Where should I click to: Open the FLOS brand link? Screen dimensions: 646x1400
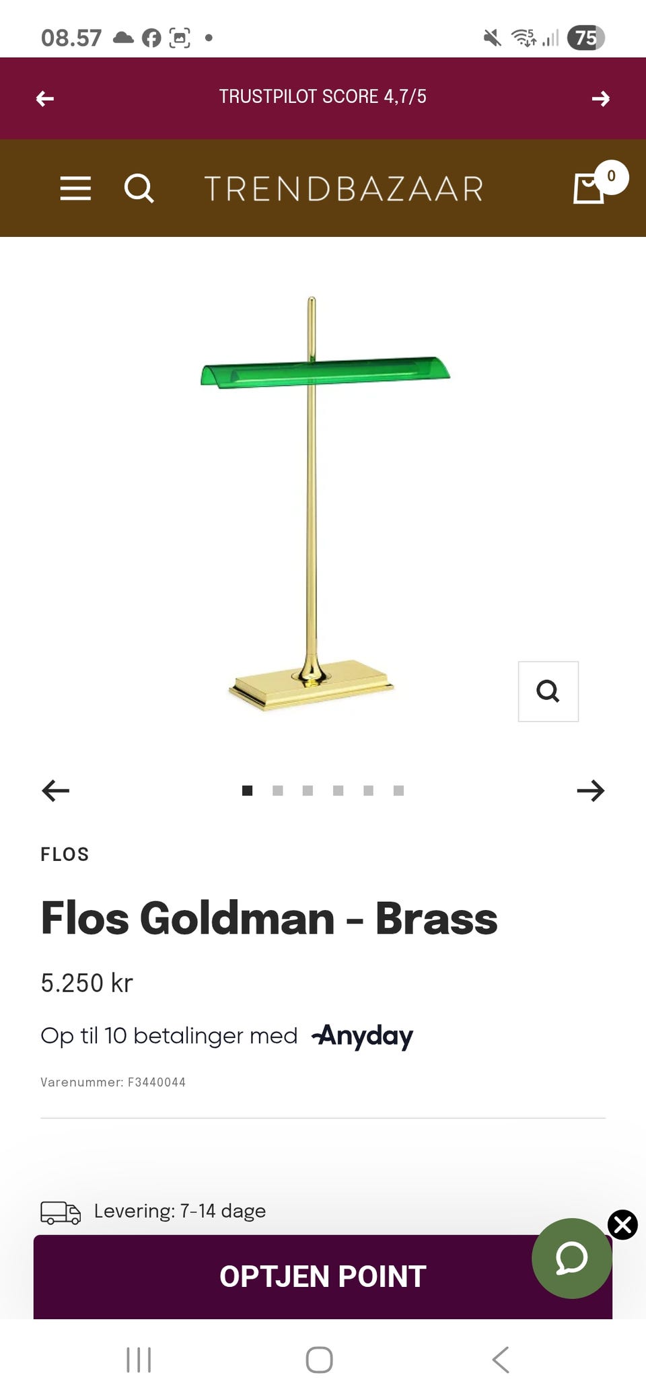coord(65,854)
